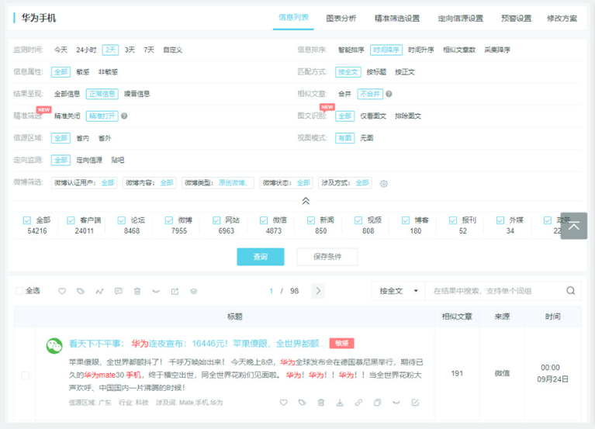
Task: Click the 查询 query button
Action: click(260, 257)
